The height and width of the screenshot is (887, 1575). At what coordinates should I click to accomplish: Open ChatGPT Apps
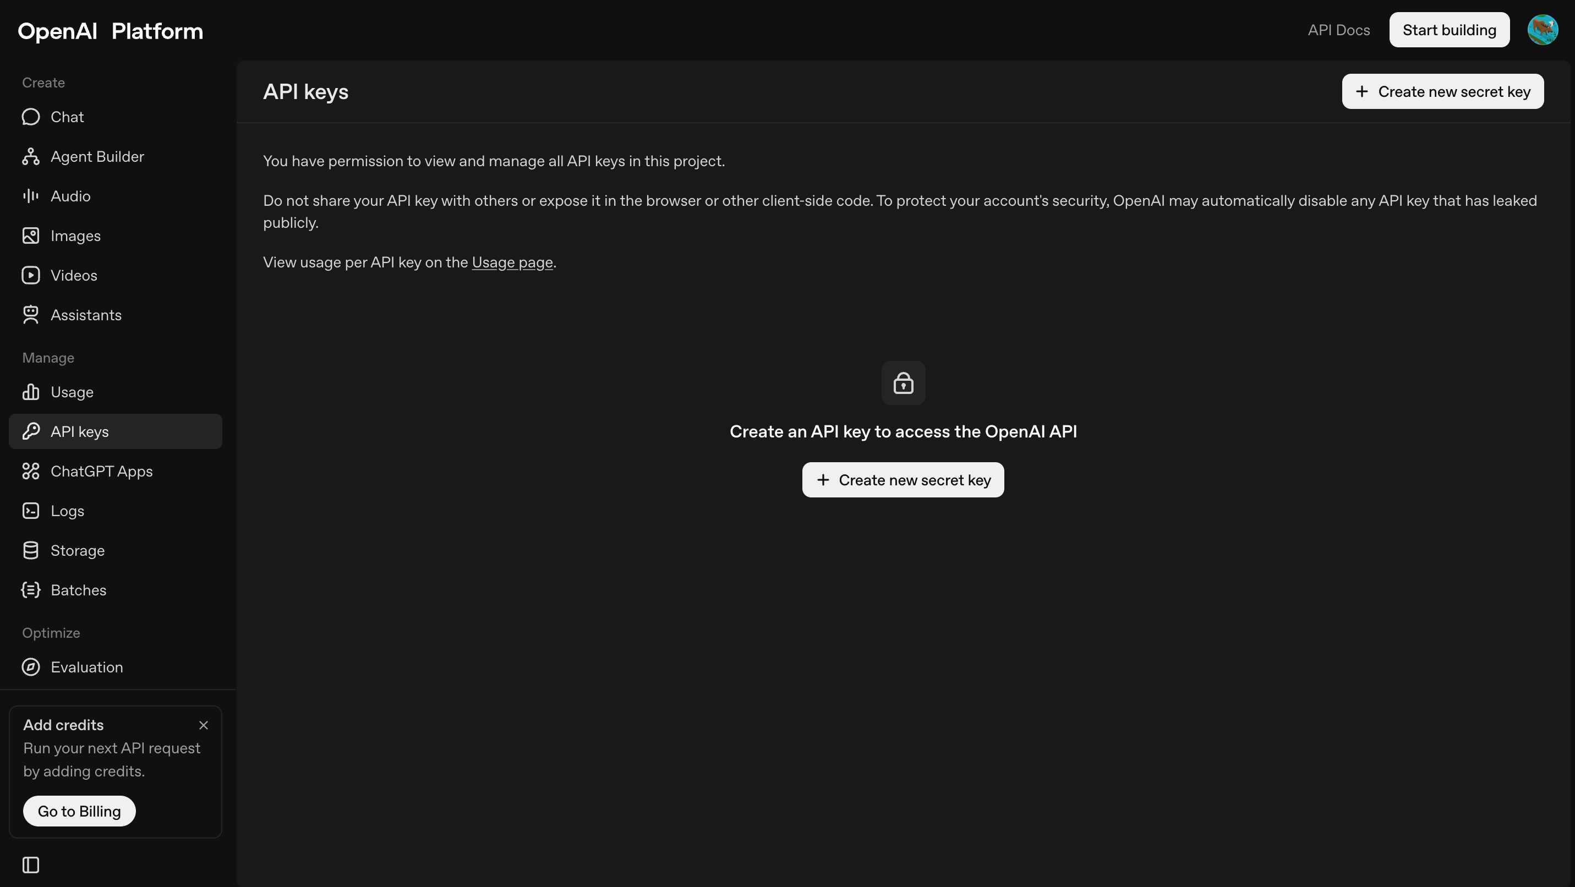101,470
